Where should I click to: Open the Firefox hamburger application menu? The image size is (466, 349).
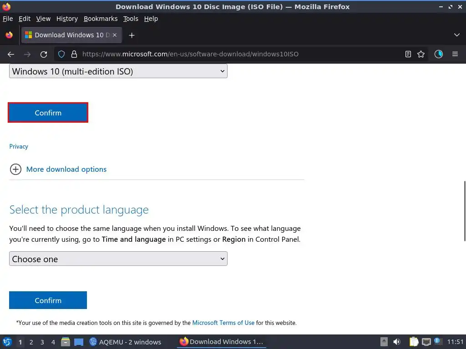coord(455,54)
